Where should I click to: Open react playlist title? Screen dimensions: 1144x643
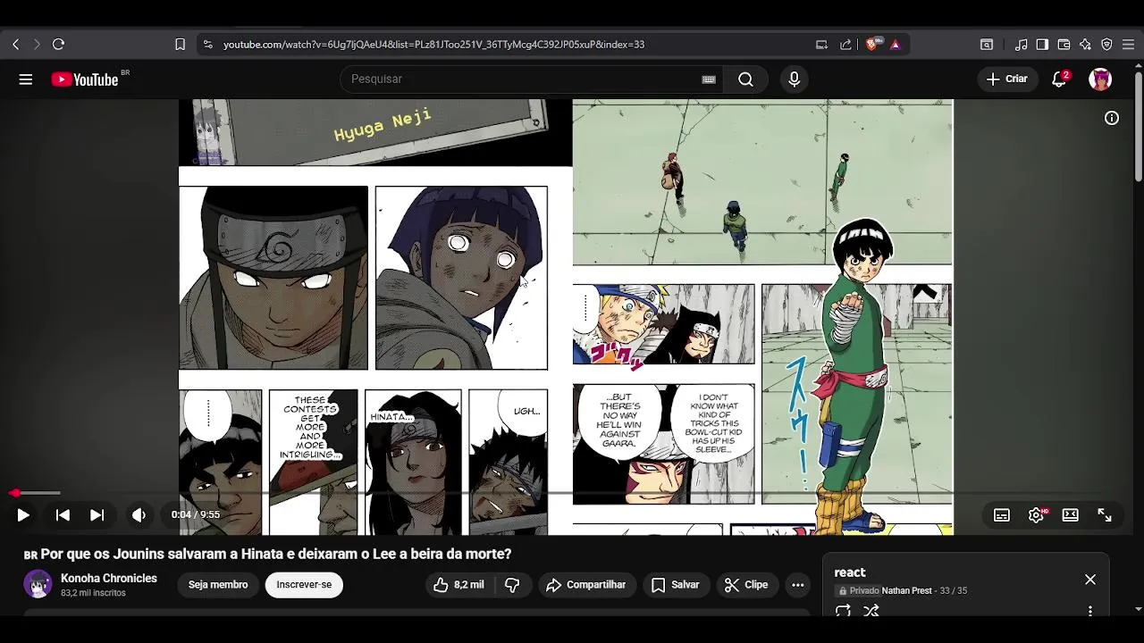pyautogui.click(x=850, y=572)
